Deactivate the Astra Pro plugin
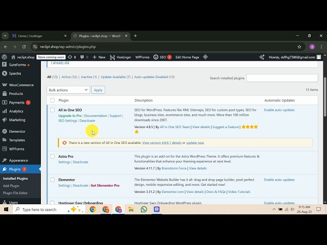The image size is (327, 245). (x=81, y=162)
